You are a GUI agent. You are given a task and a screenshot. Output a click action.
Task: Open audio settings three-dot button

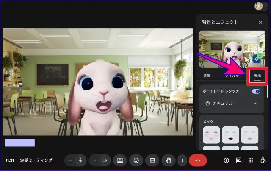70,160
